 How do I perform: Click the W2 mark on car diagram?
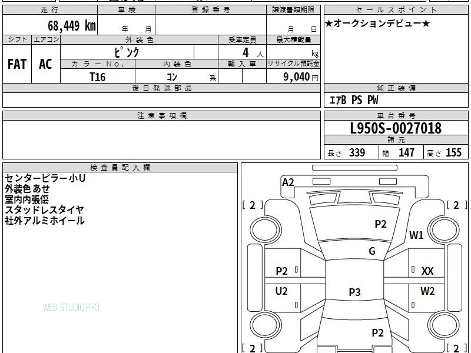[x=427, y=291]
